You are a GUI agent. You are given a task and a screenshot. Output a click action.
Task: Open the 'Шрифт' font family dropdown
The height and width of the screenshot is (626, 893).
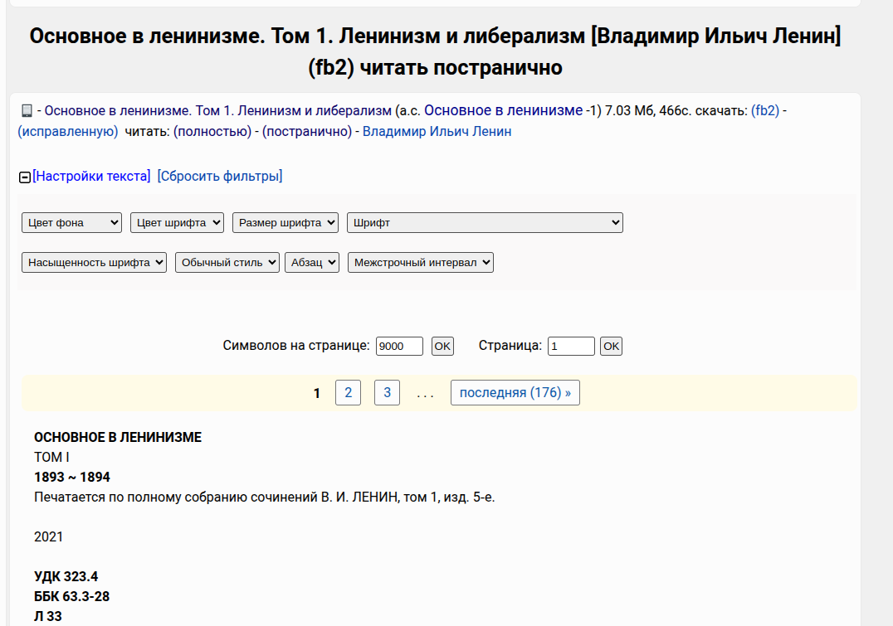[x=485, y=222]
